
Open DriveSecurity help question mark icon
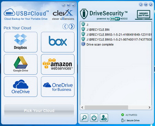point(146,4)
